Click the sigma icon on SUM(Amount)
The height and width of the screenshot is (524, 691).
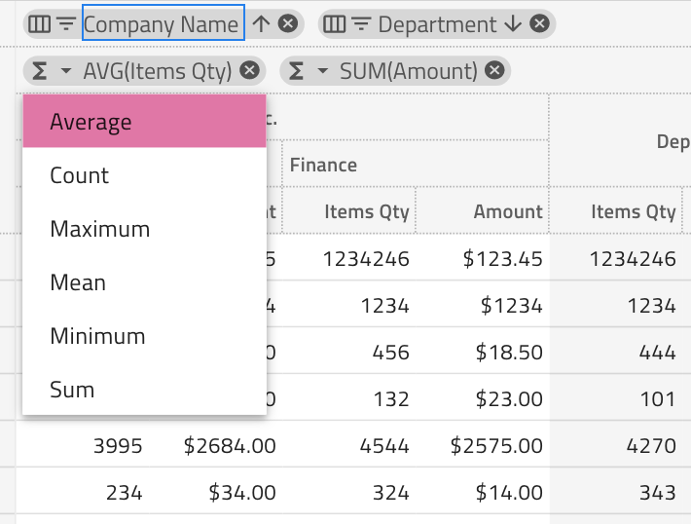pyautogui.click(x=297, y=70)
